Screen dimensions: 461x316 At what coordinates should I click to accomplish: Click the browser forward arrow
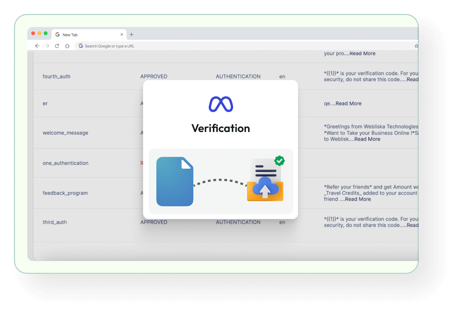coord(47,46)
